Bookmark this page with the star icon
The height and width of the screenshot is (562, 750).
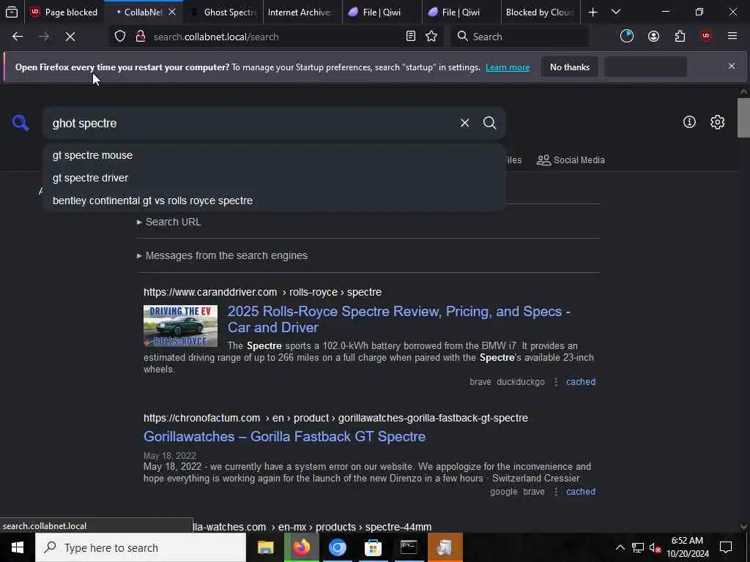(x=431, y=37)
